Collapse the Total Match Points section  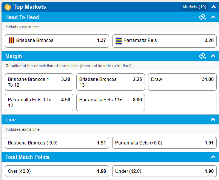pos(213,157)
